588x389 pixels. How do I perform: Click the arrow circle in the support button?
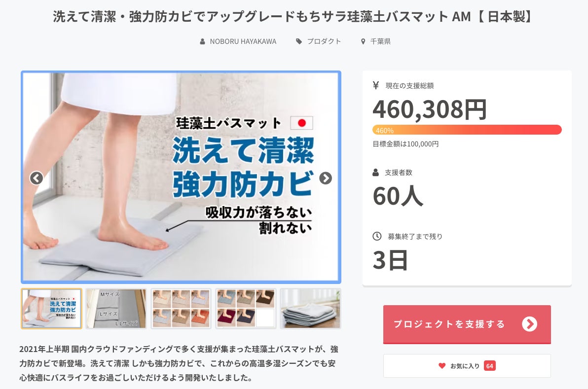click(x=529, y=324)
